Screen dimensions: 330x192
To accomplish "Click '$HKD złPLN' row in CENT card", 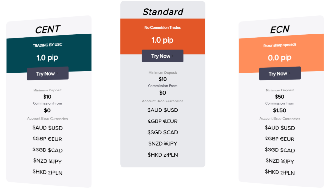I will tap(47, 172).
